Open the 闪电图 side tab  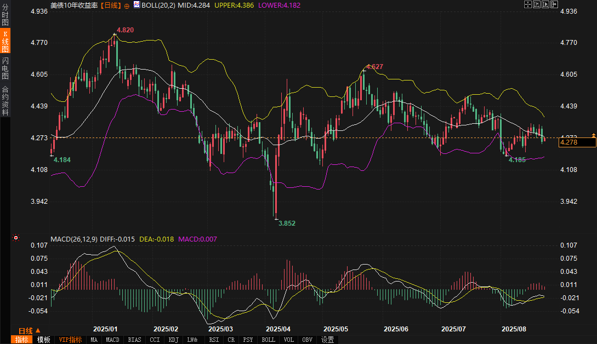(x=5, y=68)
